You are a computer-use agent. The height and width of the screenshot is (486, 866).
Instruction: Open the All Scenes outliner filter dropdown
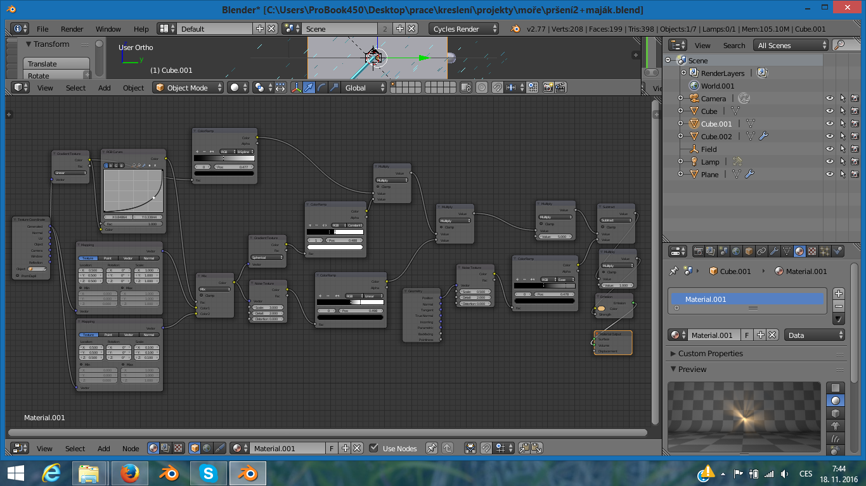[x=790, y=45]
